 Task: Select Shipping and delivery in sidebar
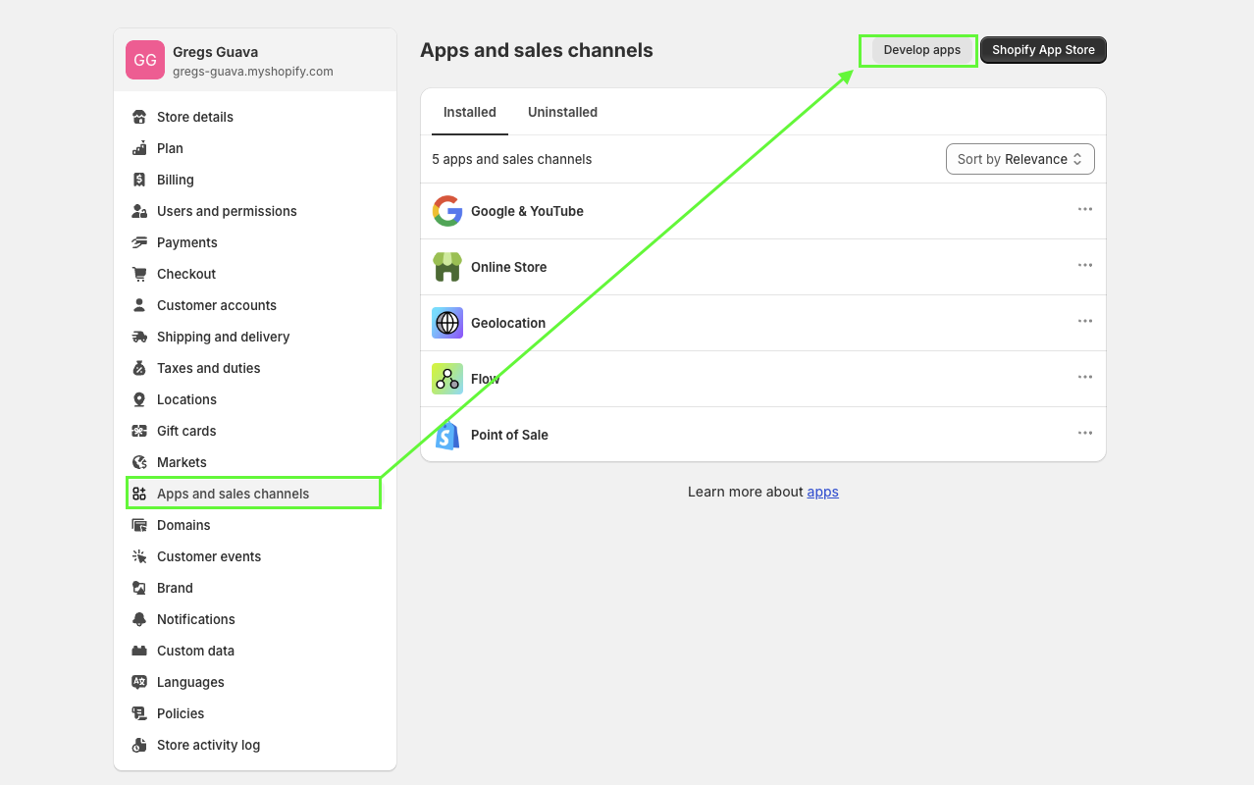point(255,337)
